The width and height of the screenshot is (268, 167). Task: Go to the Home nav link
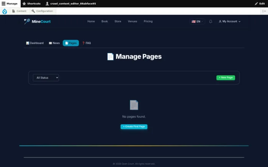click(91, 21)
